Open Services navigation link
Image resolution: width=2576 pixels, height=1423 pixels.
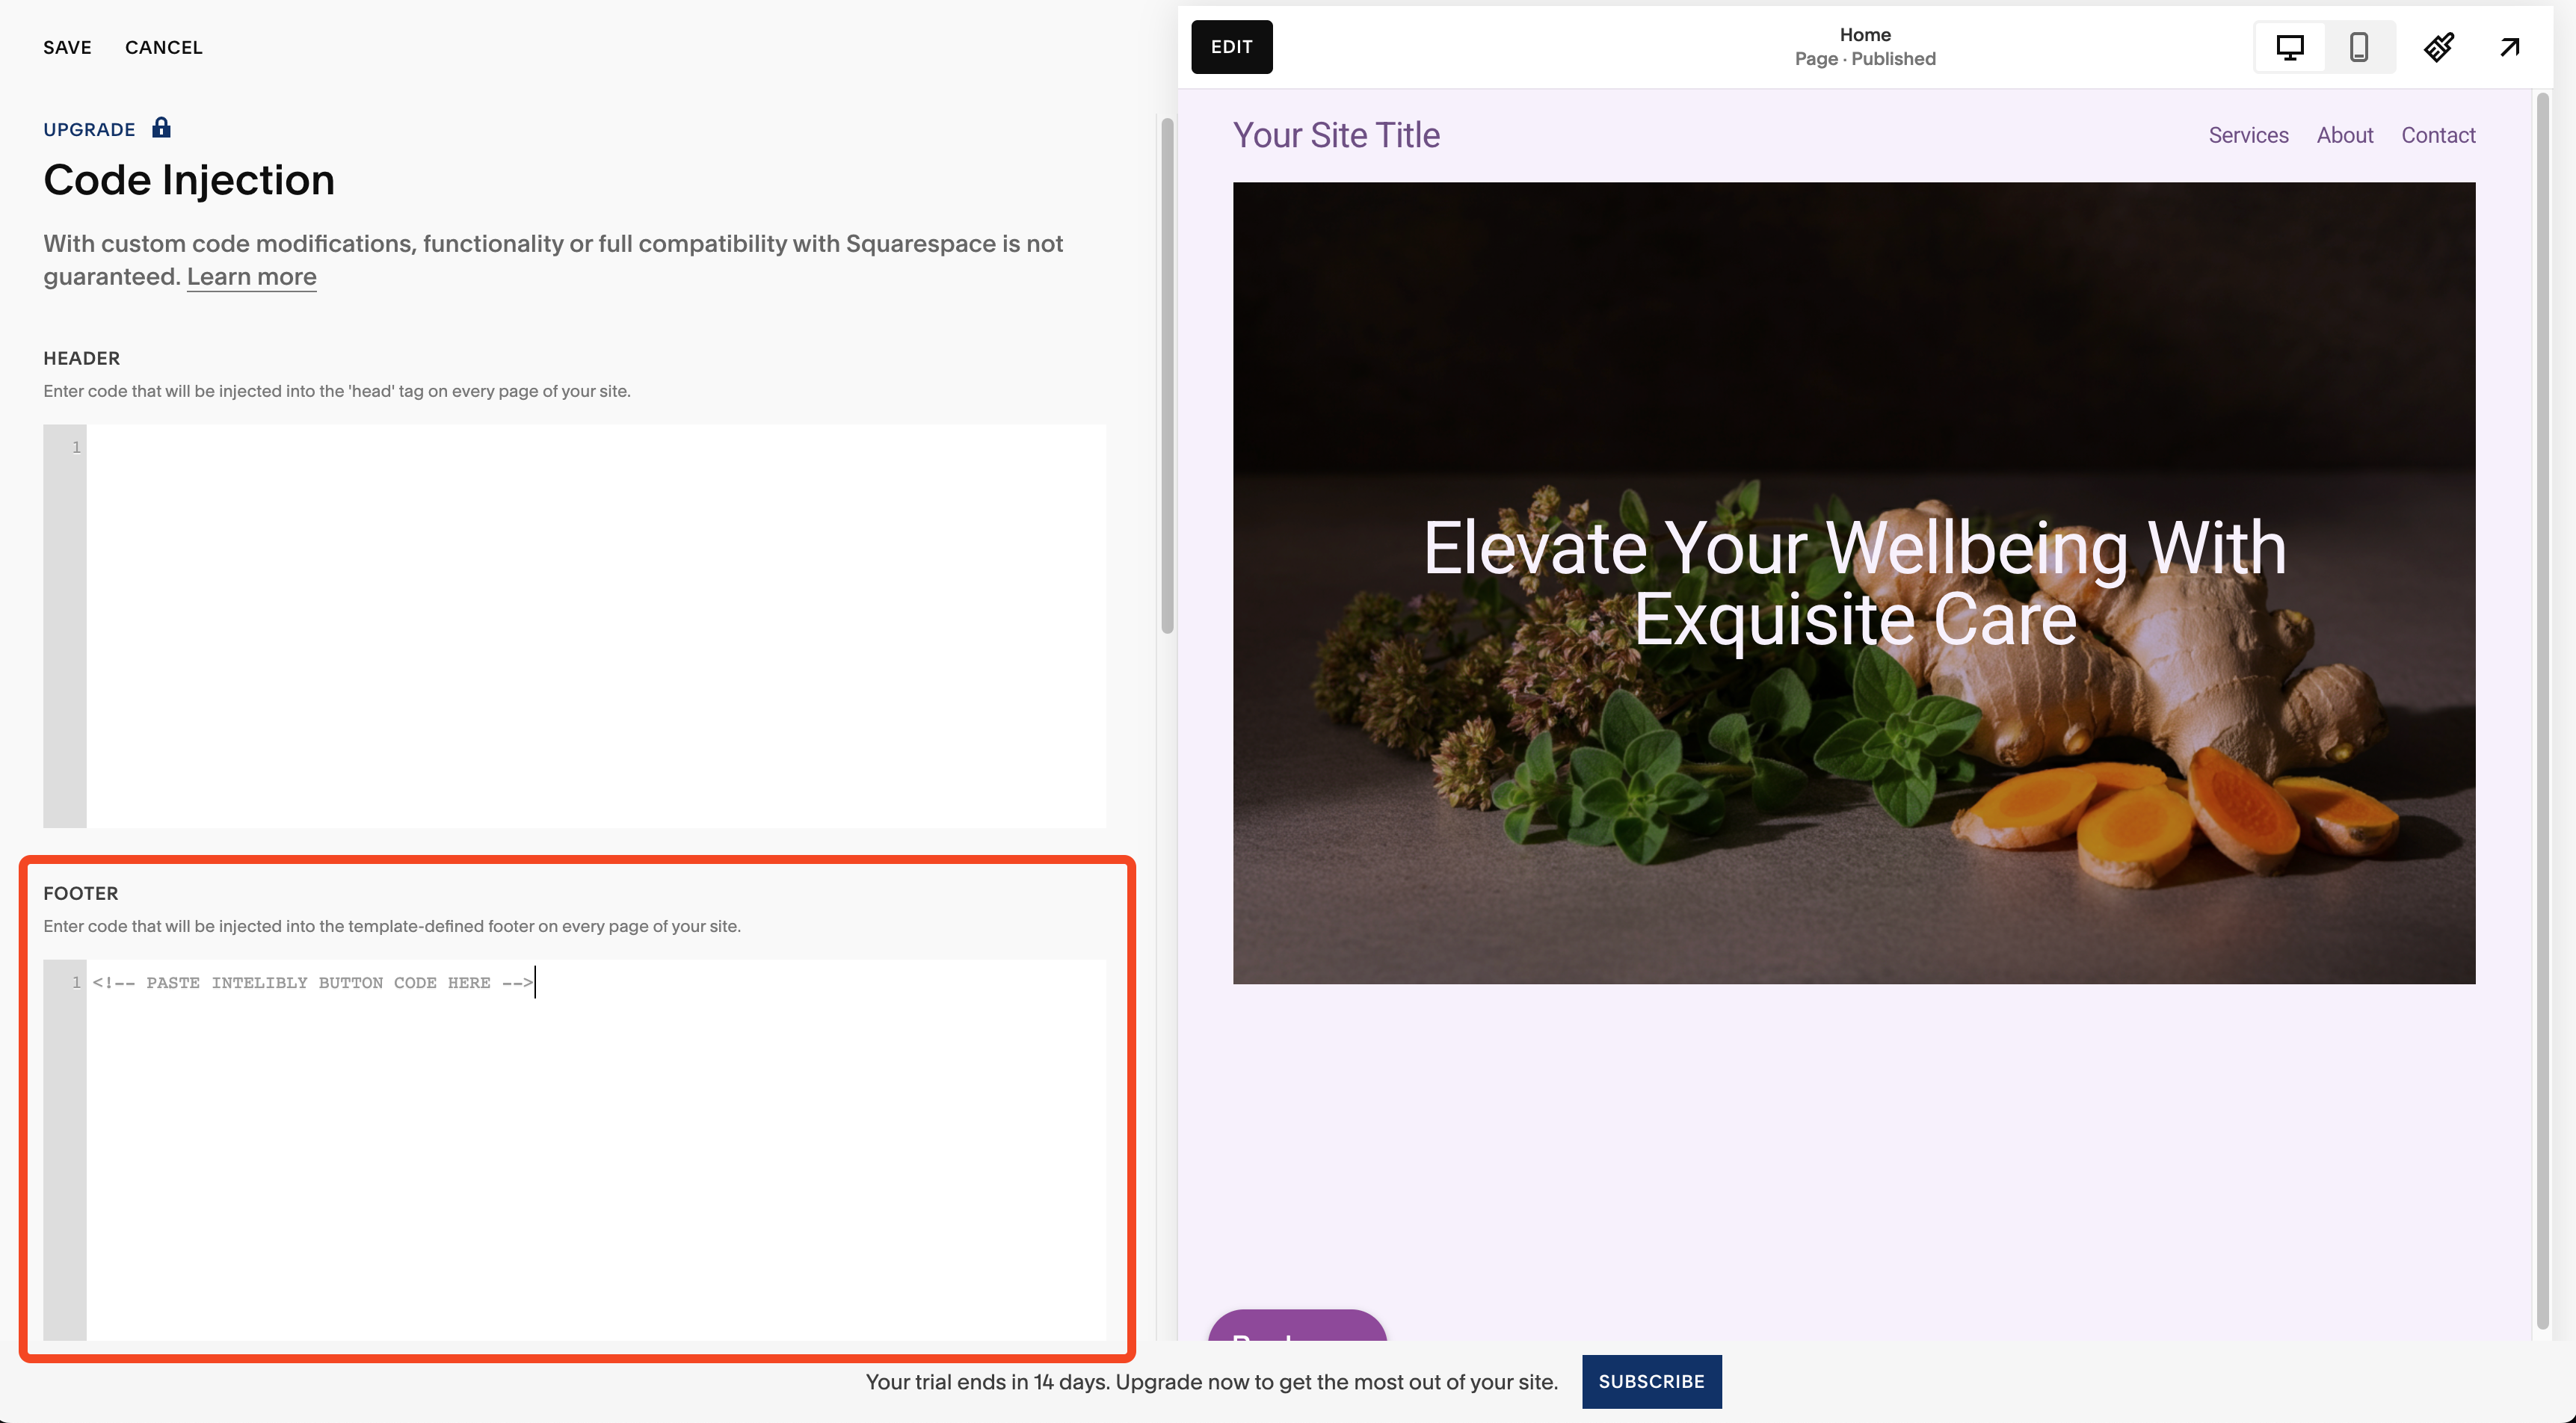tap(2248, 135)
